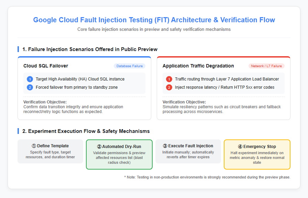308x198 pixels.
Task: Click "Verification Objective:" label in Cloud SQL Failover card
Action: 45,102
